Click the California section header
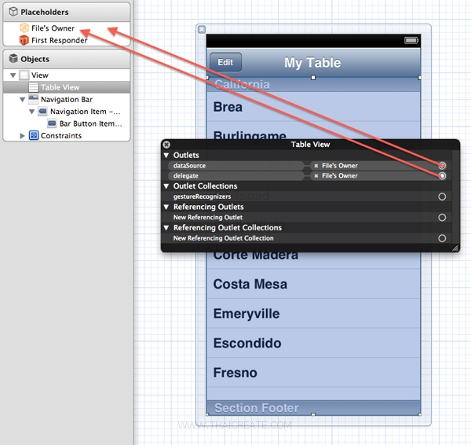The height and width of the screenshot is (445, 471). tap(313, 85)
